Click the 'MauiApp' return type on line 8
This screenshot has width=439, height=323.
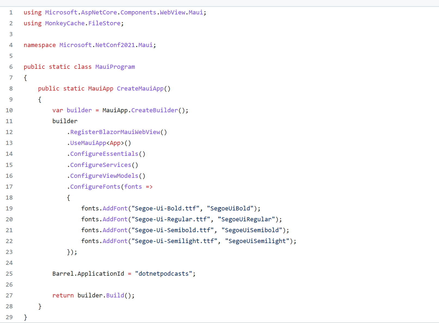tap(101, 89)
